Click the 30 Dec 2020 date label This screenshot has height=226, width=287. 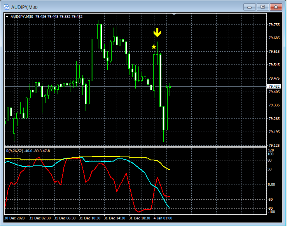pos(15,218)
